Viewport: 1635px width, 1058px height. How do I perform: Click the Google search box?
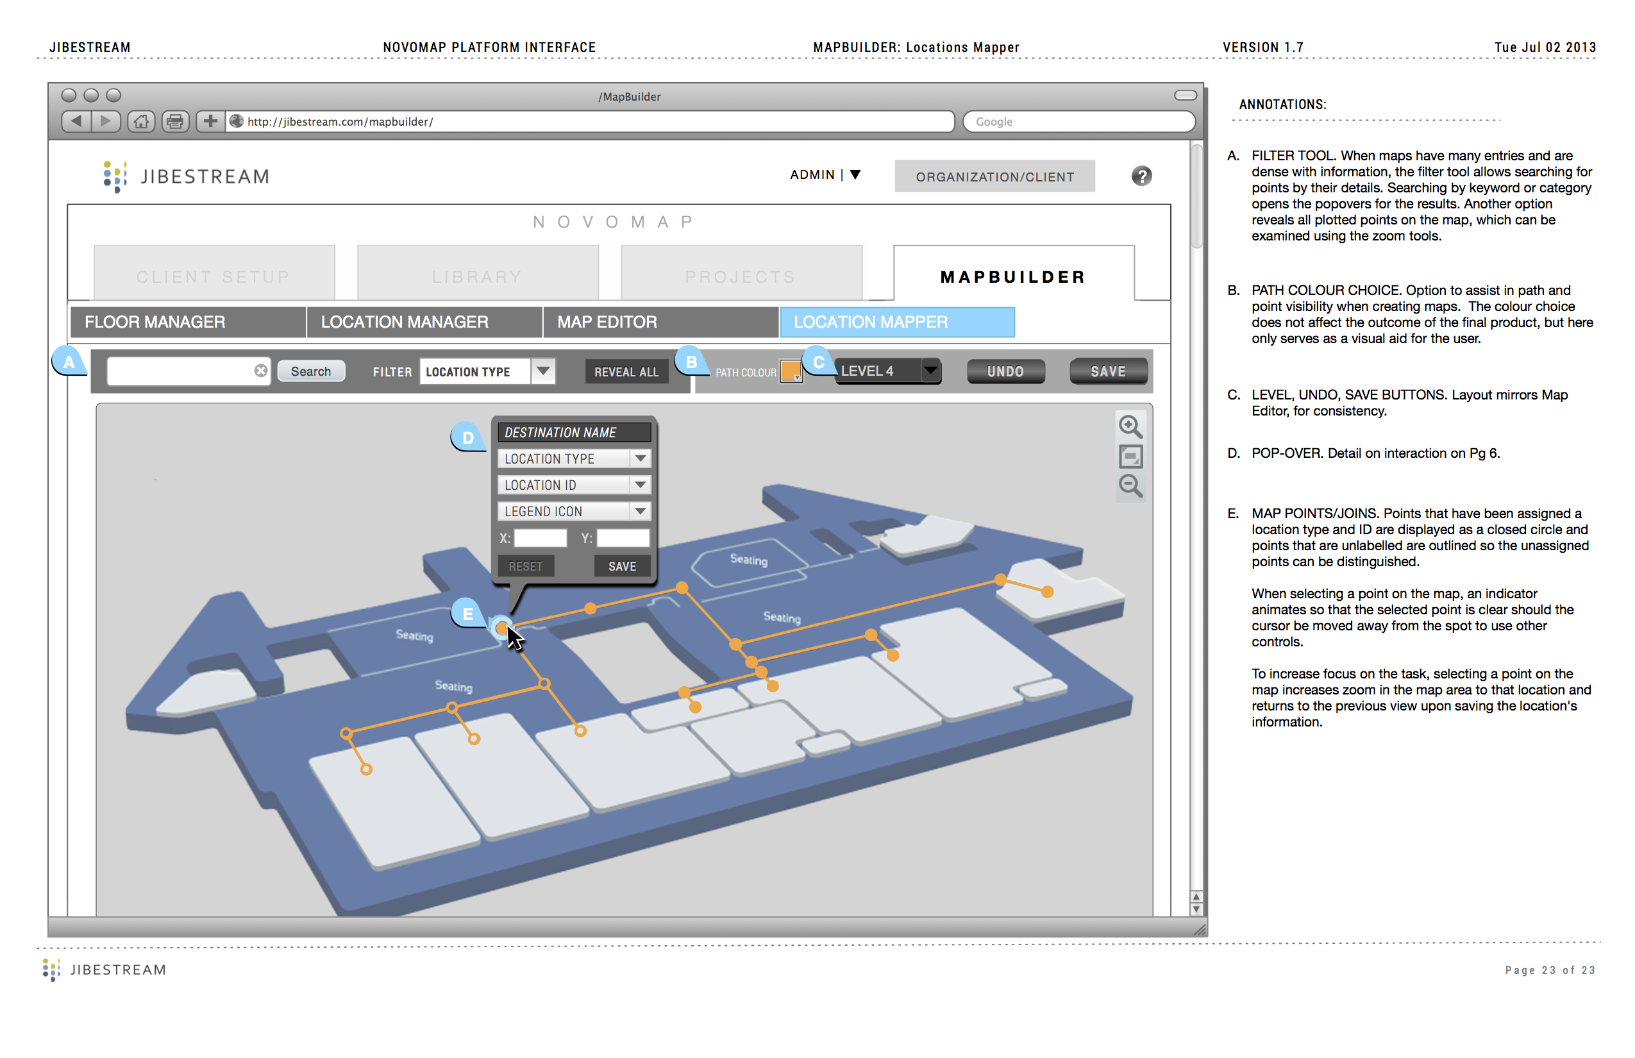point(1078,122)
